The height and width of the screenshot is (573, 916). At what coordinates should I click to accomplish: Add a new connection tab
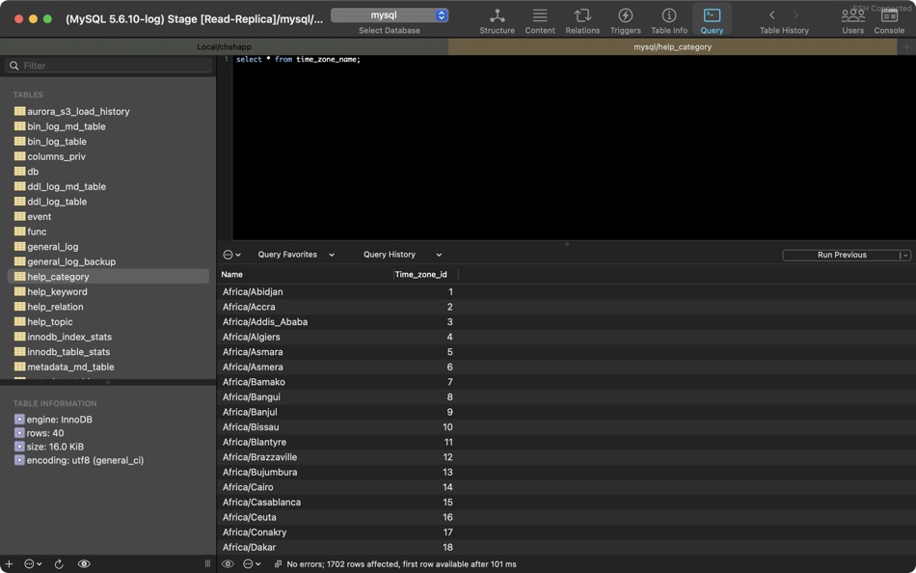[906, 46]
